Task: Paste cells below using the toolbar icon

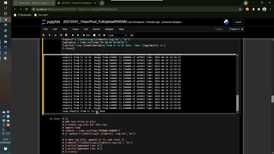Action: (66, 35)
